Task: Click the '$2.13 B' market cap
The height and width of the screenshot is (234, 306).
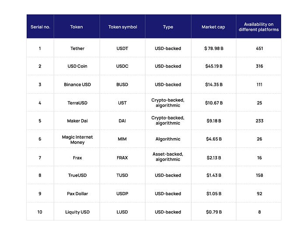Action: (214, 158)
